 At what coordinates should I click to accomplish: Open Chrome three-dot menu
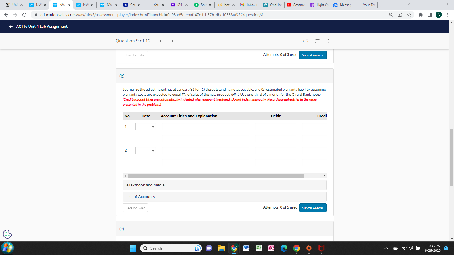click(x=448, y=15)
